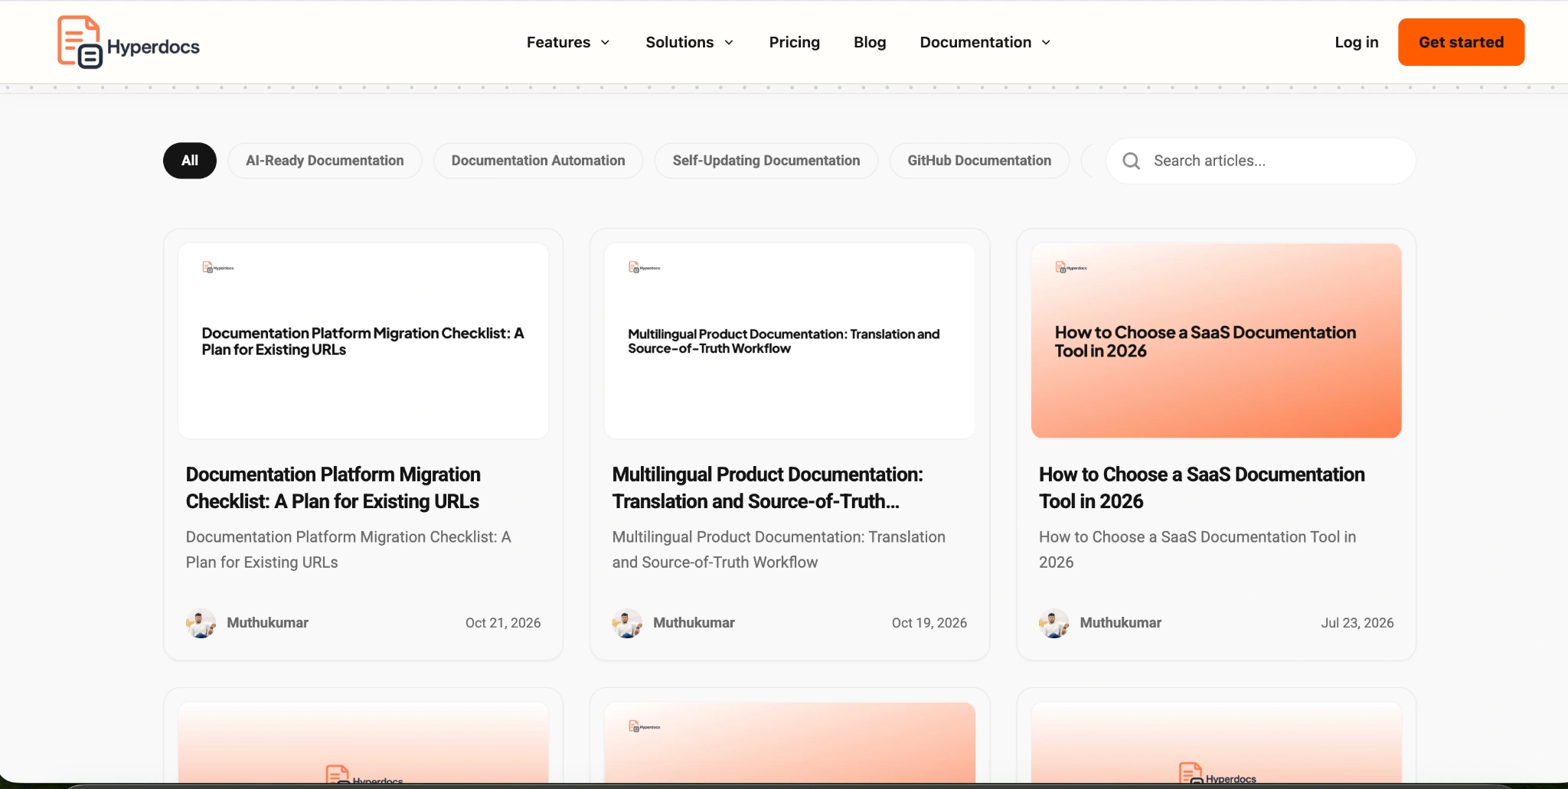Click Muthukumar author name on Oct 19 card

click(694, 623)
